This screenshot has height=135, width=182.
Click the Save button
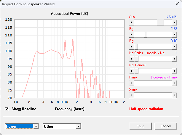tap(141, 126)
